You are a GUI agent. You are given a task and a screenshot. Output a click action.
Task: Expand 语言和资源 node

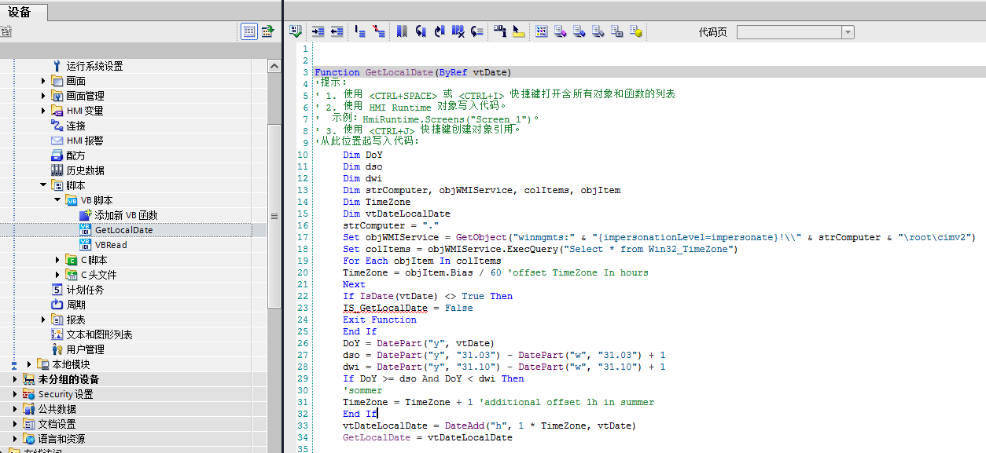15,439
